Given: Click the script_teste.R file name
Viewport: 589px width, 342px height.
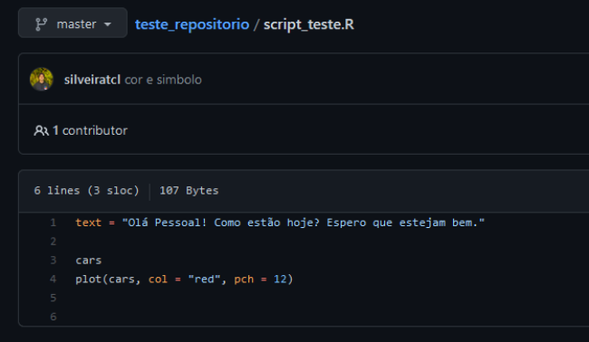Looking at the screenshot, I should pos(309,24).
